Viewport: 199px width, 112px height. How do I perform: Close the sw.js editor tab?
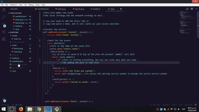coord(121,9)
